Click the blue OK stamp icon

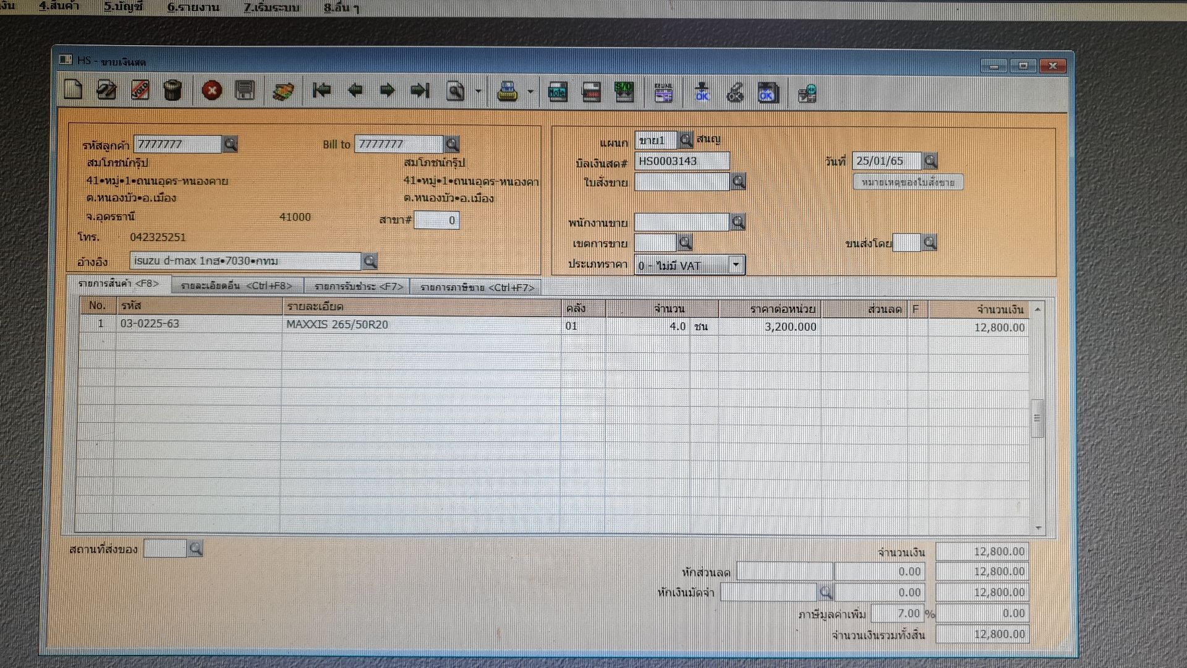[x=702, y=93]
